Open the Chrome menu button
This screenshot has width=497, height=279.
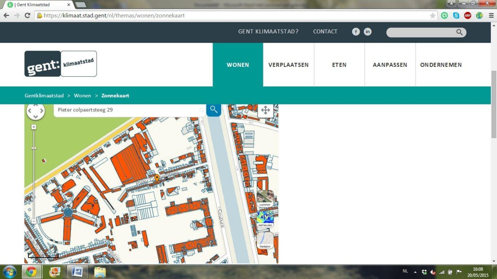[x=491, y=15]
